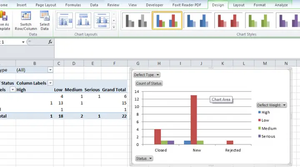Open the View tab
Viewport: 300px width, 167px height.
tap(132, 5)
